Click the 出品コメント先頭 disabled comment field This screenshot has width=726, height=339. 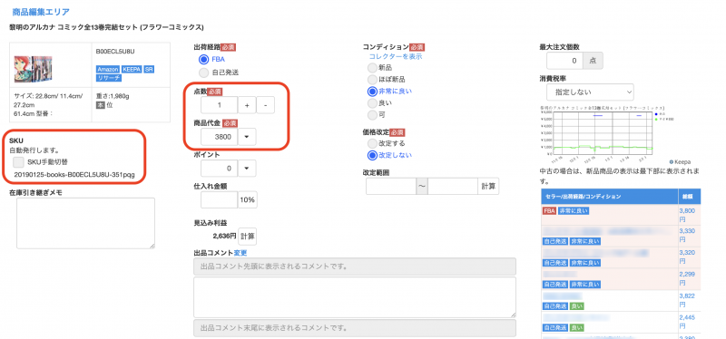355,266
